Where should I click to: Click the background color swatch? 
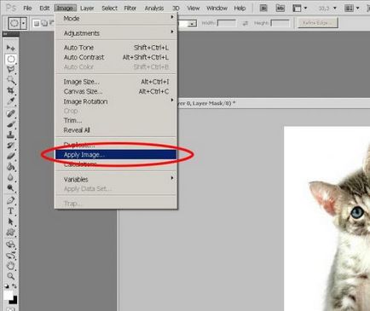[14, 300]
